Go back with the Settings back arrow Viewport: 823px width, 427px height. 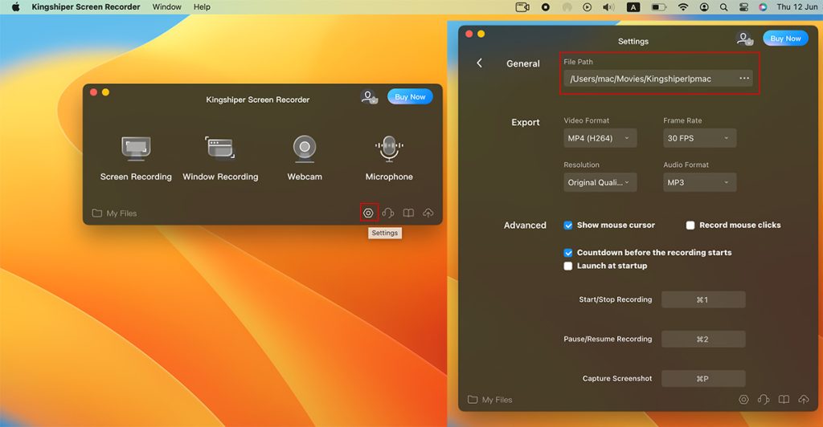pos(479,63)
